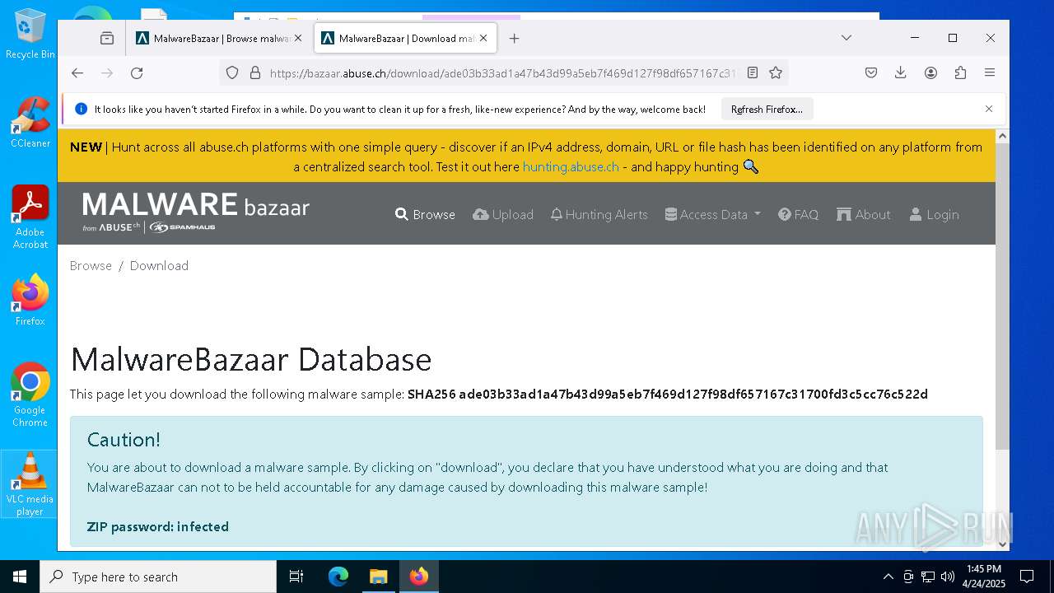Open the FAQ navigation item
This screenshot has width=1054, height=593.
798,214
